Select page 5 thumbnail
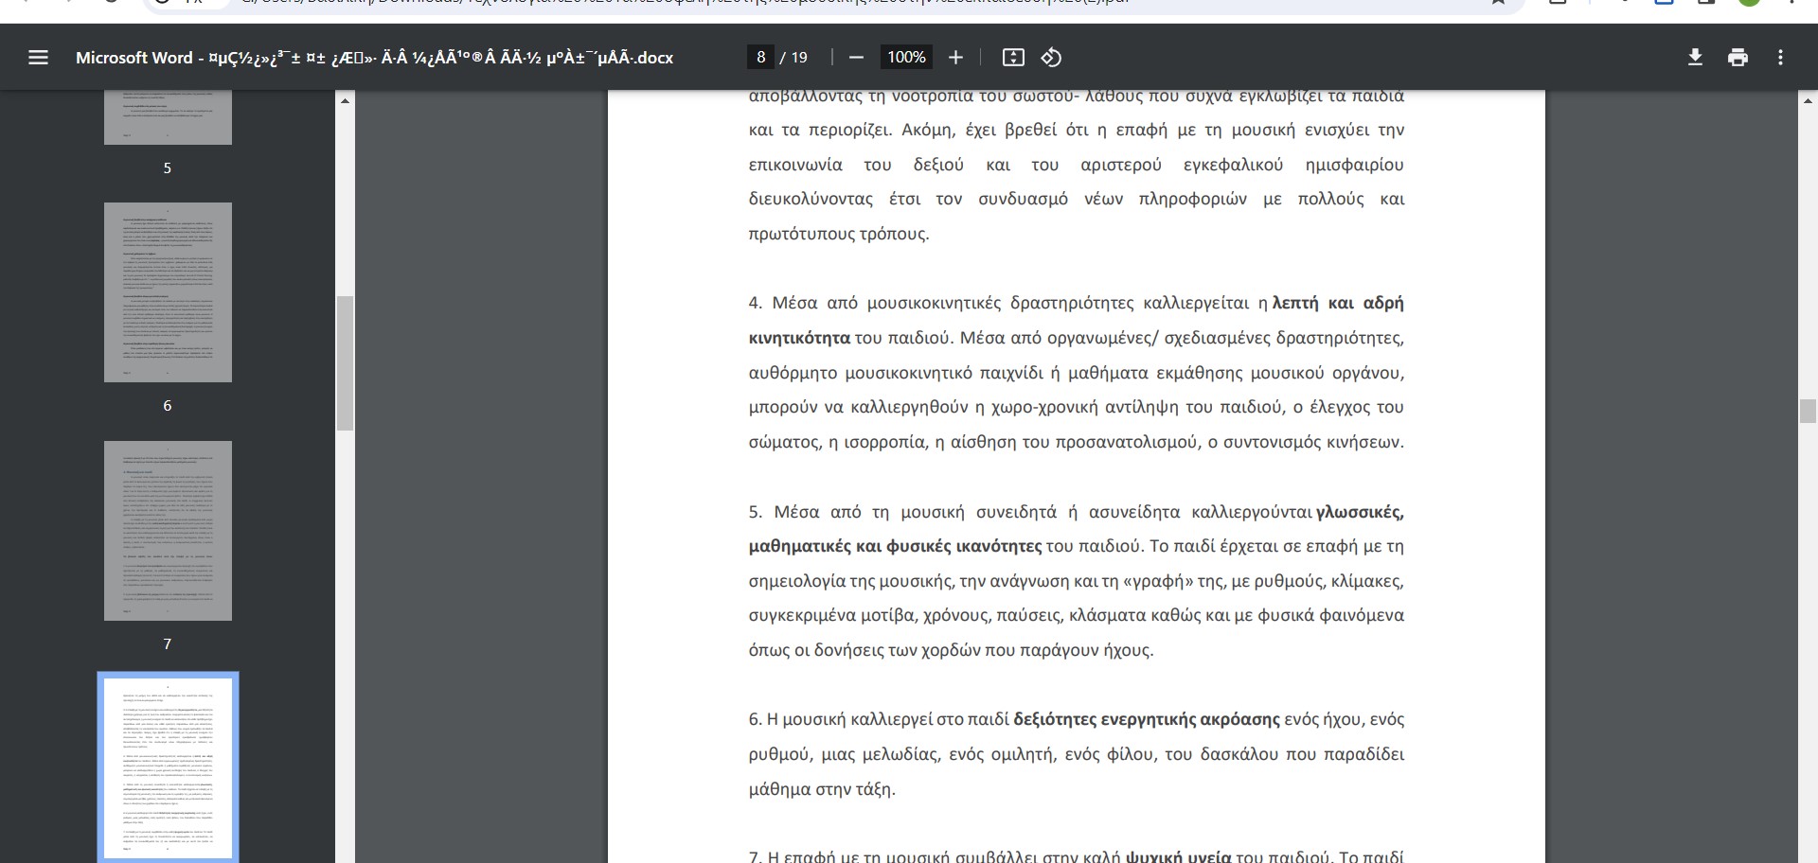The height and width of the screenshot is (863, 1818). tap(168, 117)
